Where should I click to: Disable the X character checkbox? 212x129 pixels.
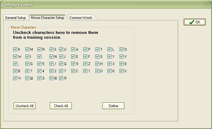click(x=121, y=71)
